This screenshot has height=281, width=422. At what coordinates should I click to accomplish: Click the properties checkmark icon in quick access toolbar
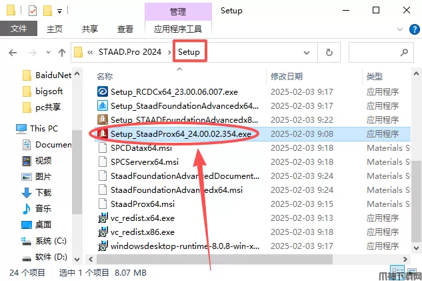pos(33,11)
